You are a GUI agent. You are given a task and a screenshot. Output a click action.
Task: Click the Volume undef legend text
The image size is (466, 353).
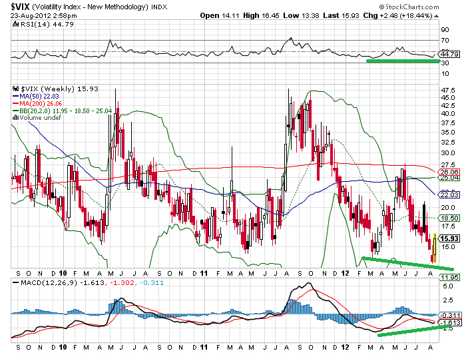pos(41,117)
